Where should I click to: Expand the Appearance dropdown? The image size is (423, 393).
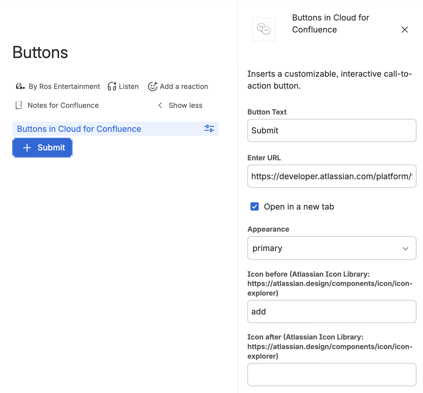coord(332,248)
